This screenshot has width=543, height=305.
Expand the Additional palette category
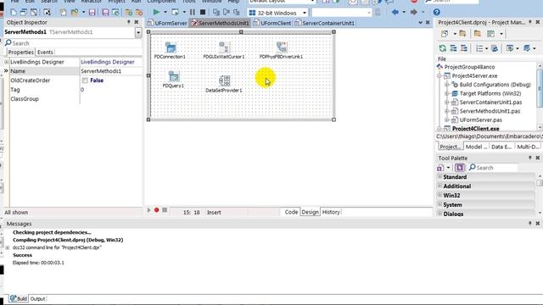(439, 186)
